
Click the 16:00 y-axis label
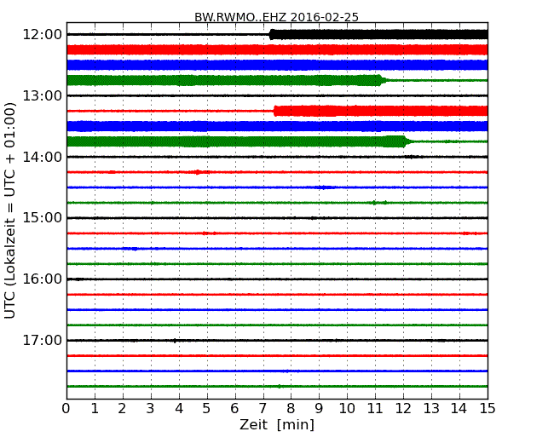point(43,279)
